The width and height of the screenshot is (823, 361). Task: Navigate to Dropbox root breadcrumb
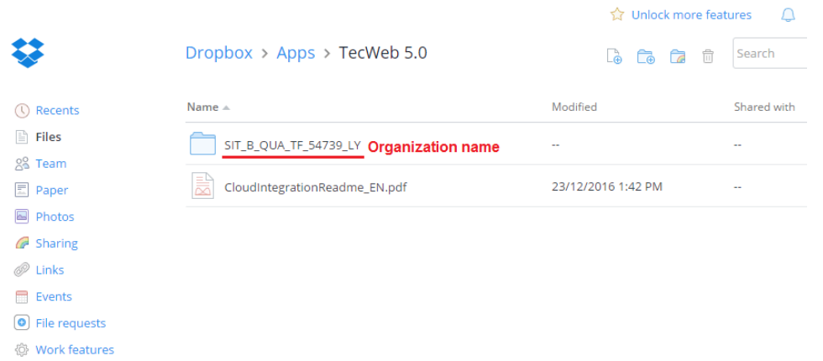(218, 53)
